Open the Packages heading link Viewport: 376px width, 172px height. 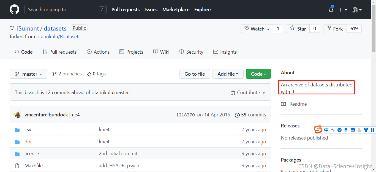pos(291,160)
